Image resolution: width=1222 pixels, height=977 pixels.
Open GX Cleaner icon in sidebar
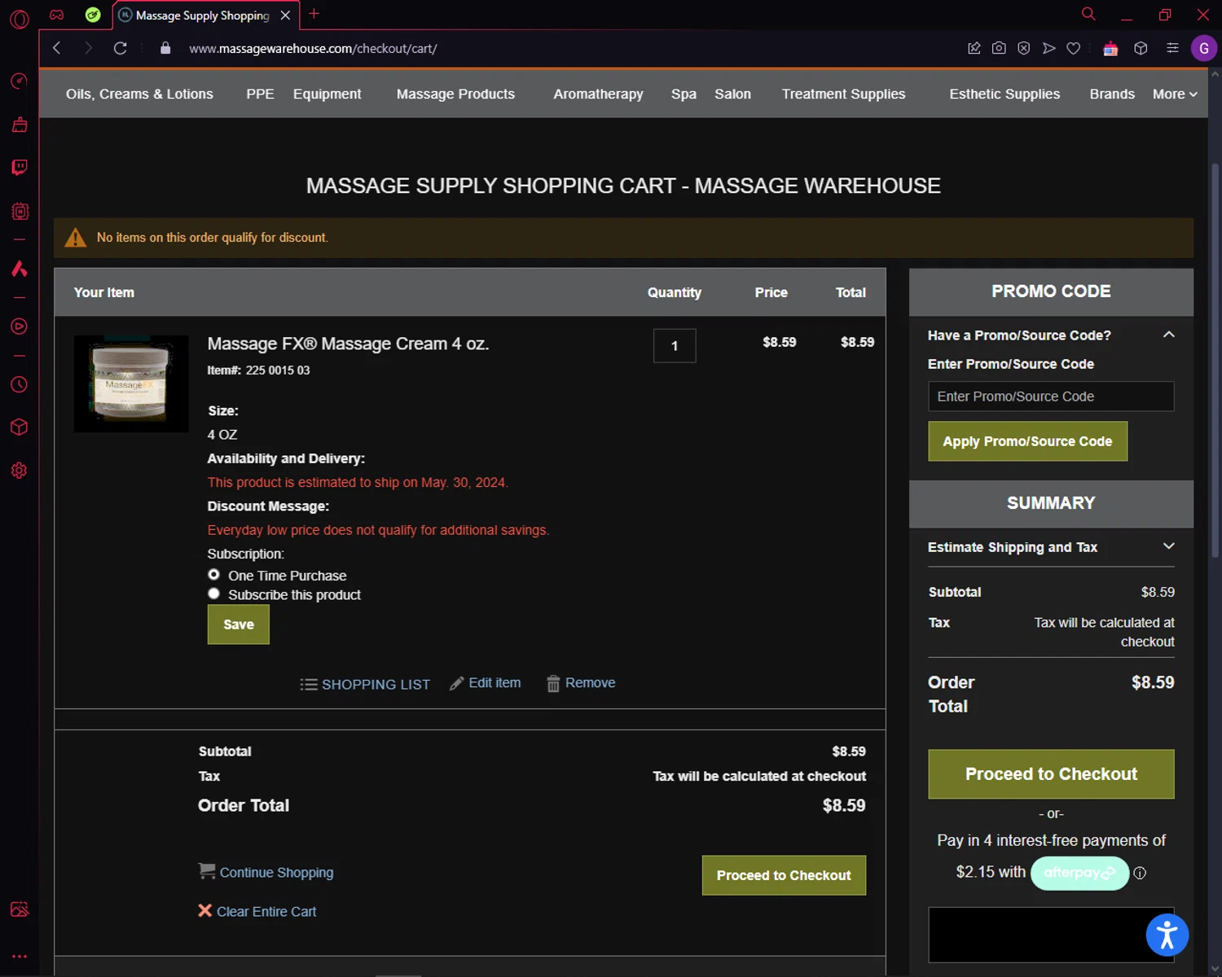pyautogui.click(x=20, y=125)
